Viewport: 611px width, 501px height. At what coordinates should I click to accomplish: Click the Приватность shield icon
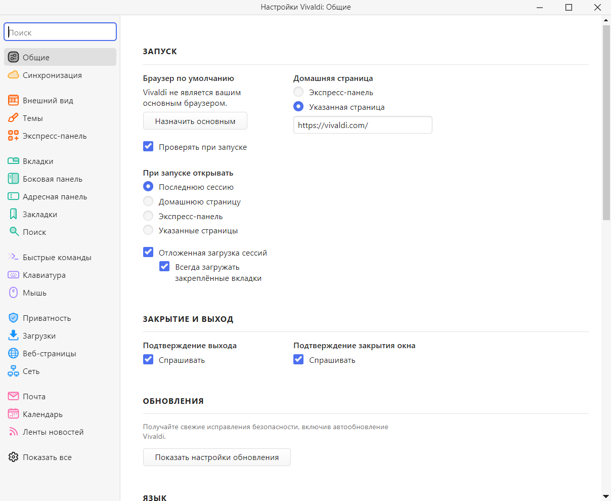tap(14, 318)
